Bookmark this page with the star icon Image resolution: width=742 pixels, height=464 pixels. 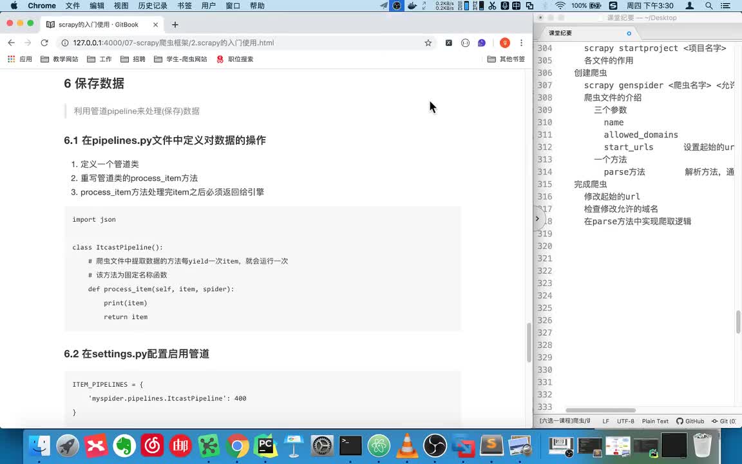click(428, 43)
